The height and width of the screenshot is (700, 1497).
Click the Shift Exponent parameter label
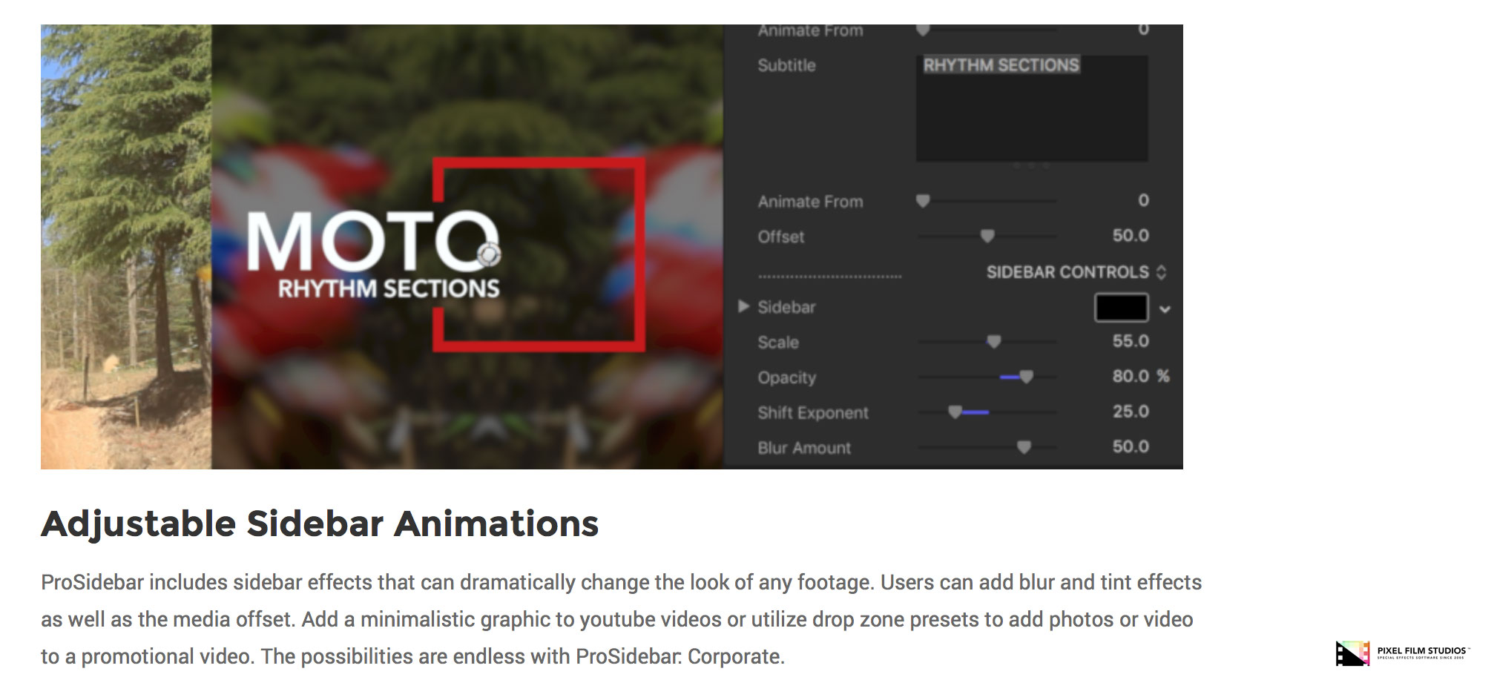(813, 413)
